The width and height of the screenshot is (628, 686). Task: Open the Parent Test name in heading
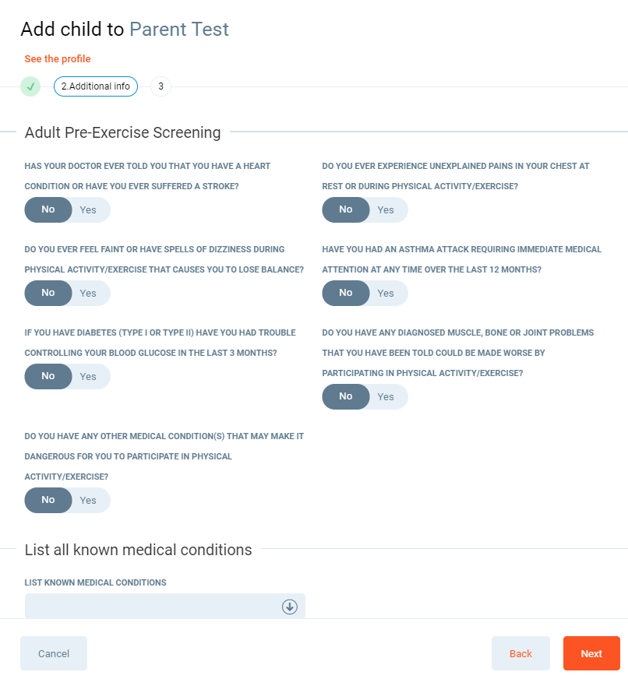coord(179,30)
